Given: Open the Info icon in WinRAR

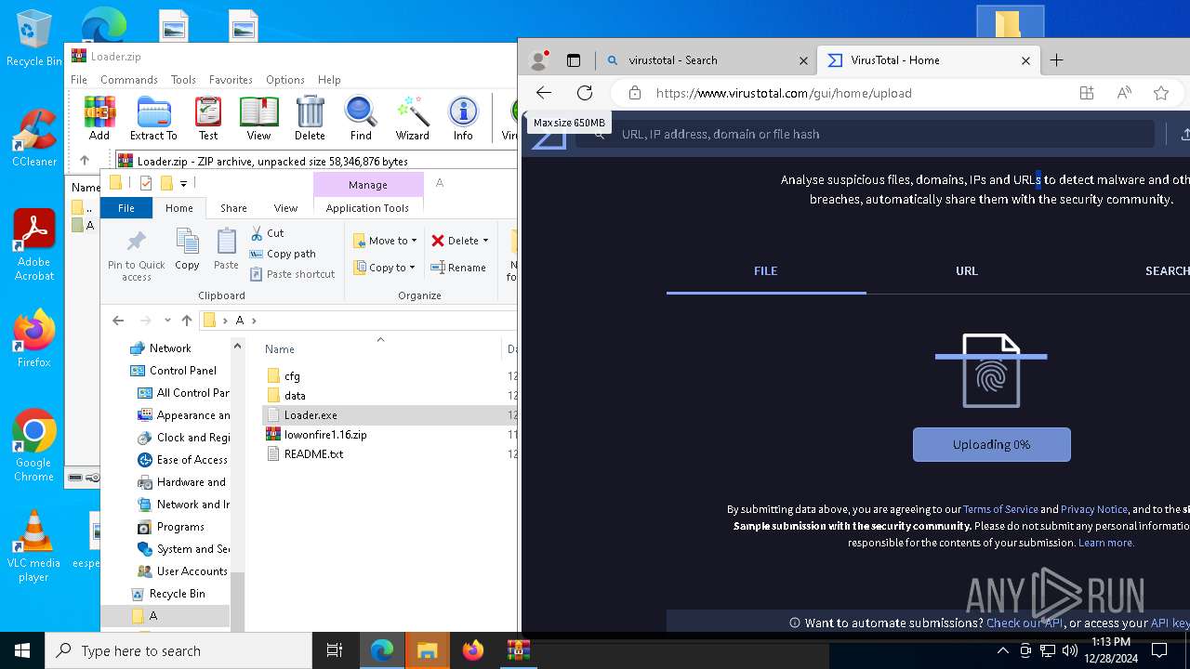Looking at the screenshot, I should pyautogui.click(x=463, y=118).
